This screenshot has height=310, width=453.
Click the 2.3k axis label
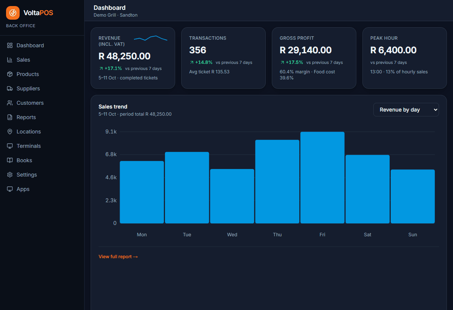[x=111, y=200]
